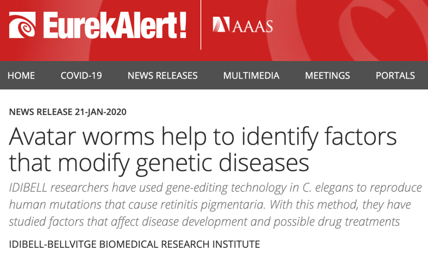Click the vertical divider between the header logos

(201, 25)
